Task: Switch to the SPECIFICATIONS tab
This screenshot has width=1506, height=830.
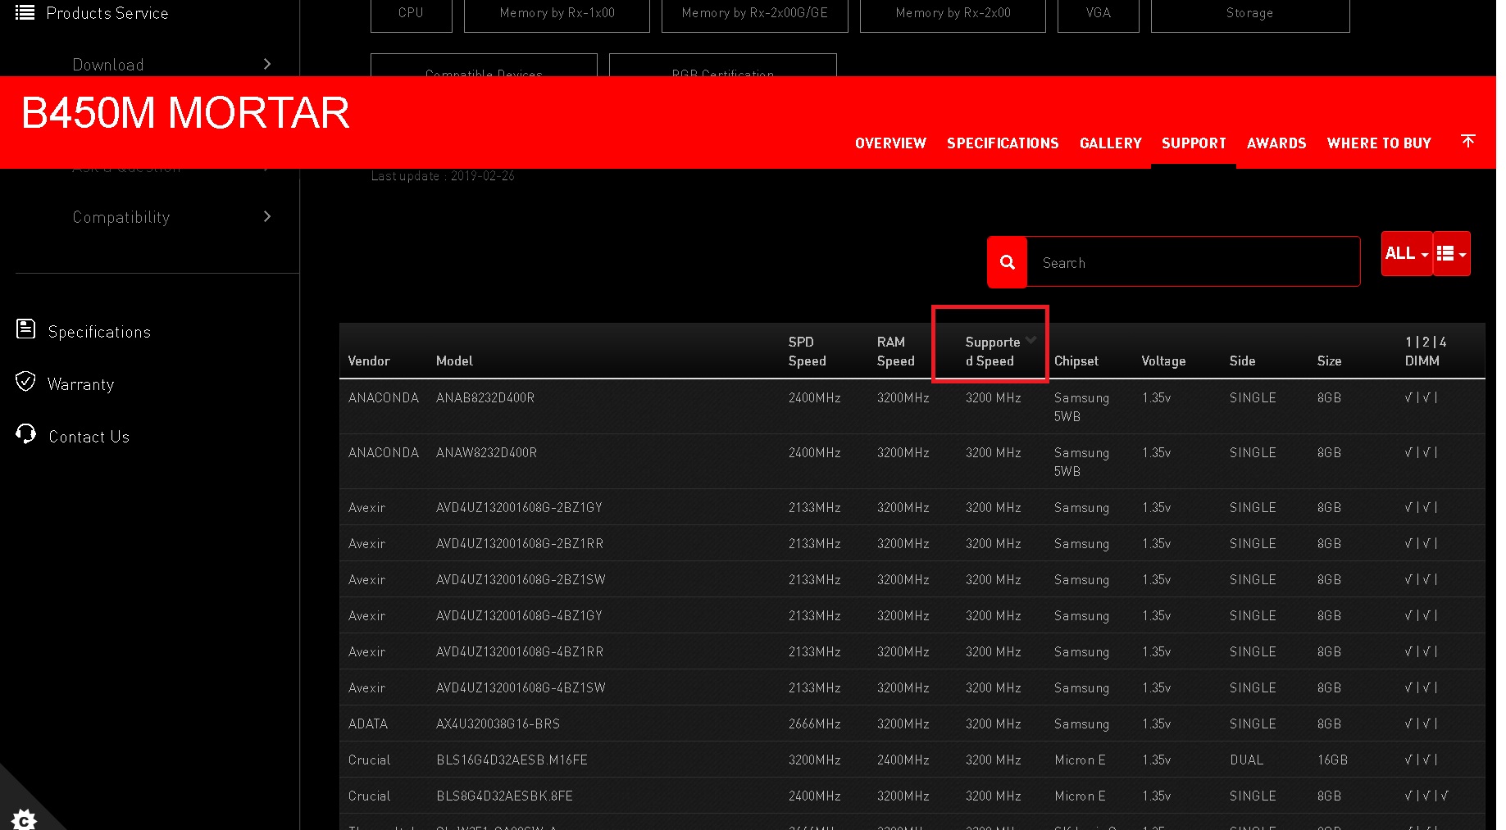Action: [1003, 143]
